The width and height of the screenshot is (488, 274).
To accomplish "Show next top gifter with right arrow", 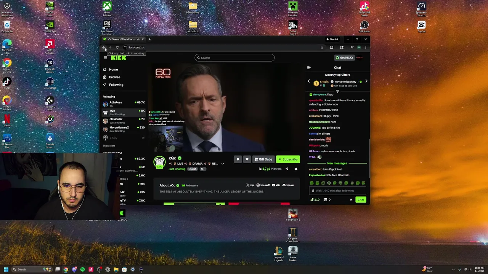I will 366,81.
